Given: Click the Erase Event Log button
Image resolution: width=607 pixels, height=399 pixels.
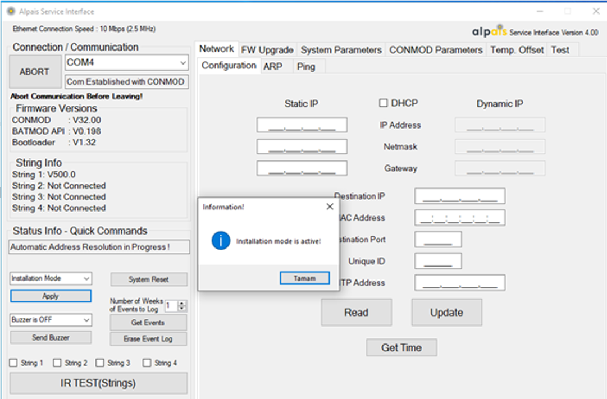Looking at the screenshot, I should coord(148,338).
